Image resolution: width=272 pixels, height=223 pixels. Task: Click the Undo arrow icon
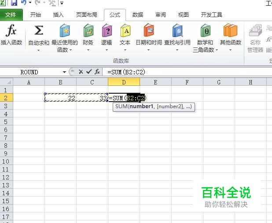tap(24, 3)
